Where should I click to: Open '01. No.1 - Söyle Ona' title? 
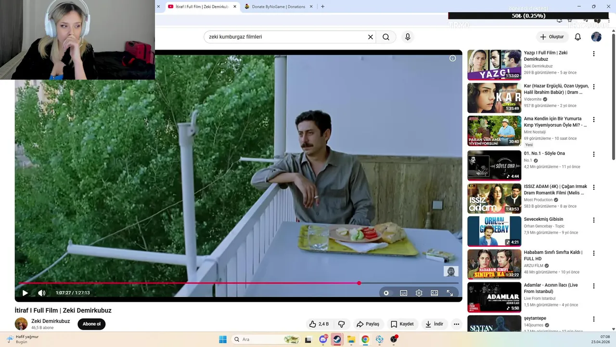point(544,153)
